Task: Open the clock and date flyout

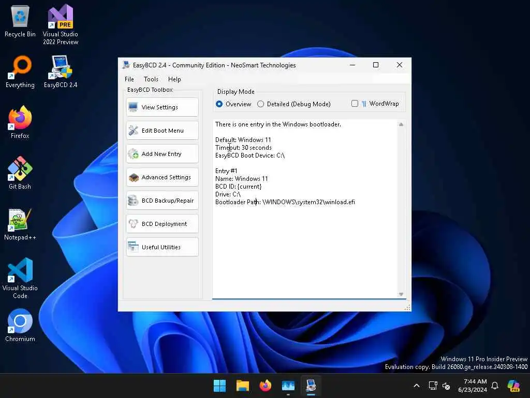Action: [473, 386]
